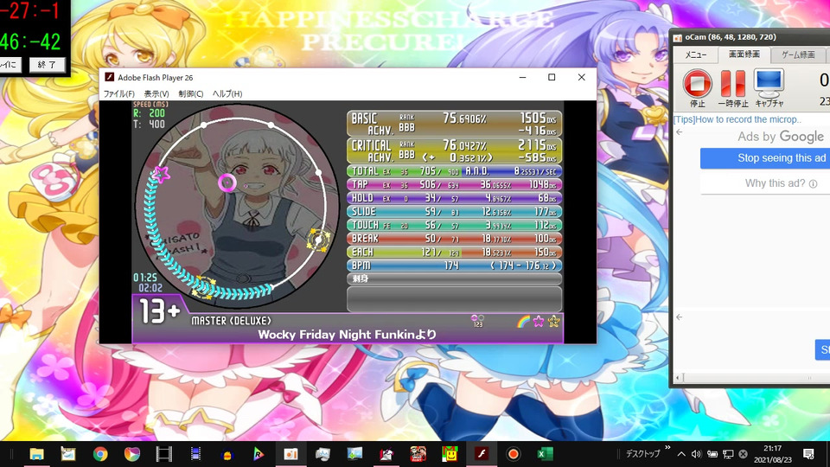Click the red record-circle taskbar icon
This screenshot has height=467, width=830.
(x=513, y=454)
